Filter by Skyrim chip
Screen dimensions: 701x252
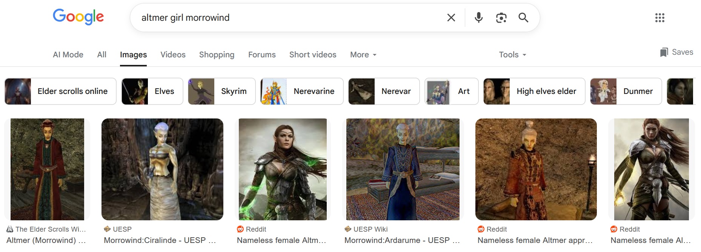(221, 91)
